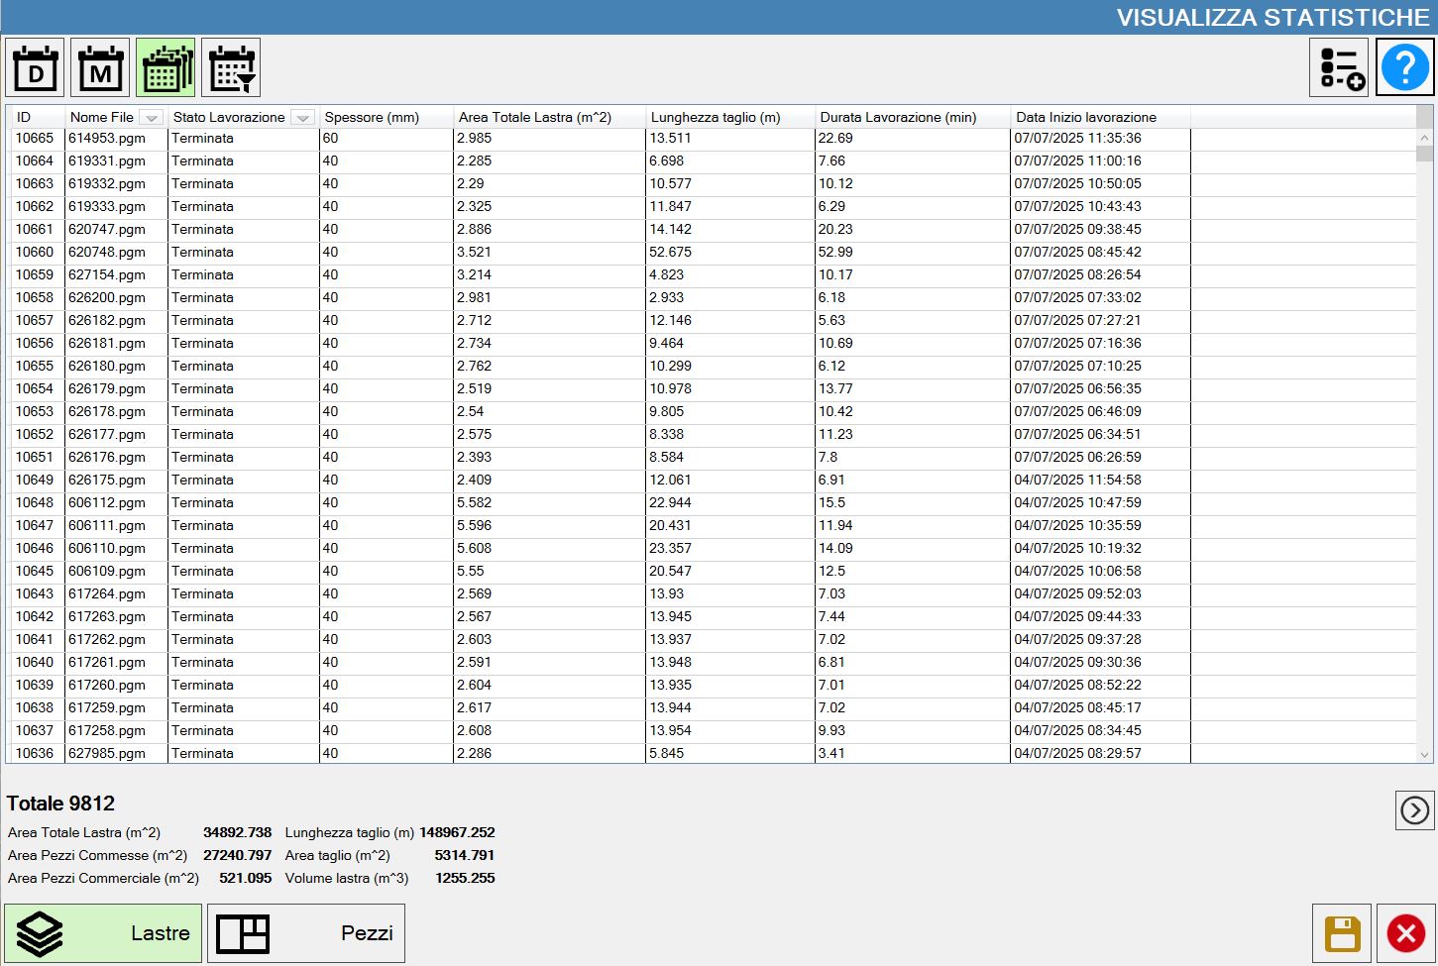This screenshot has height=966, width=1438.
Task: Click the floppy disk save icon
Action: 1342,933
